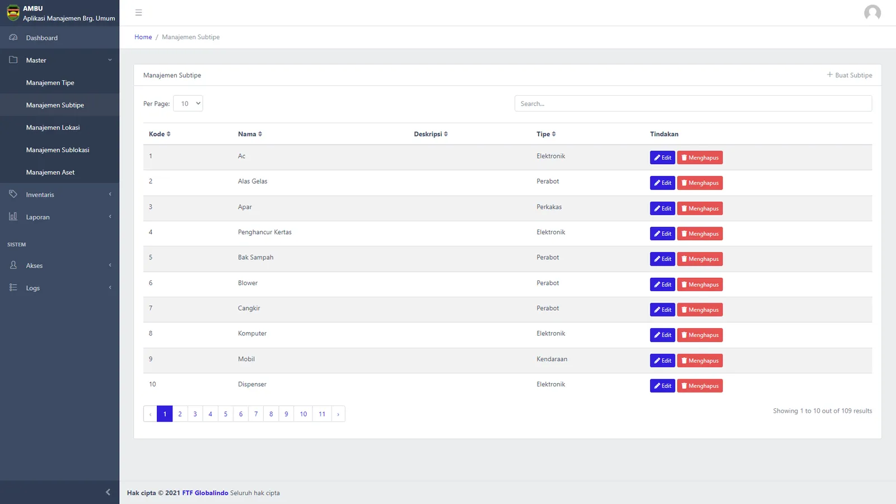Go to pagination page 11

click(322, 414)
